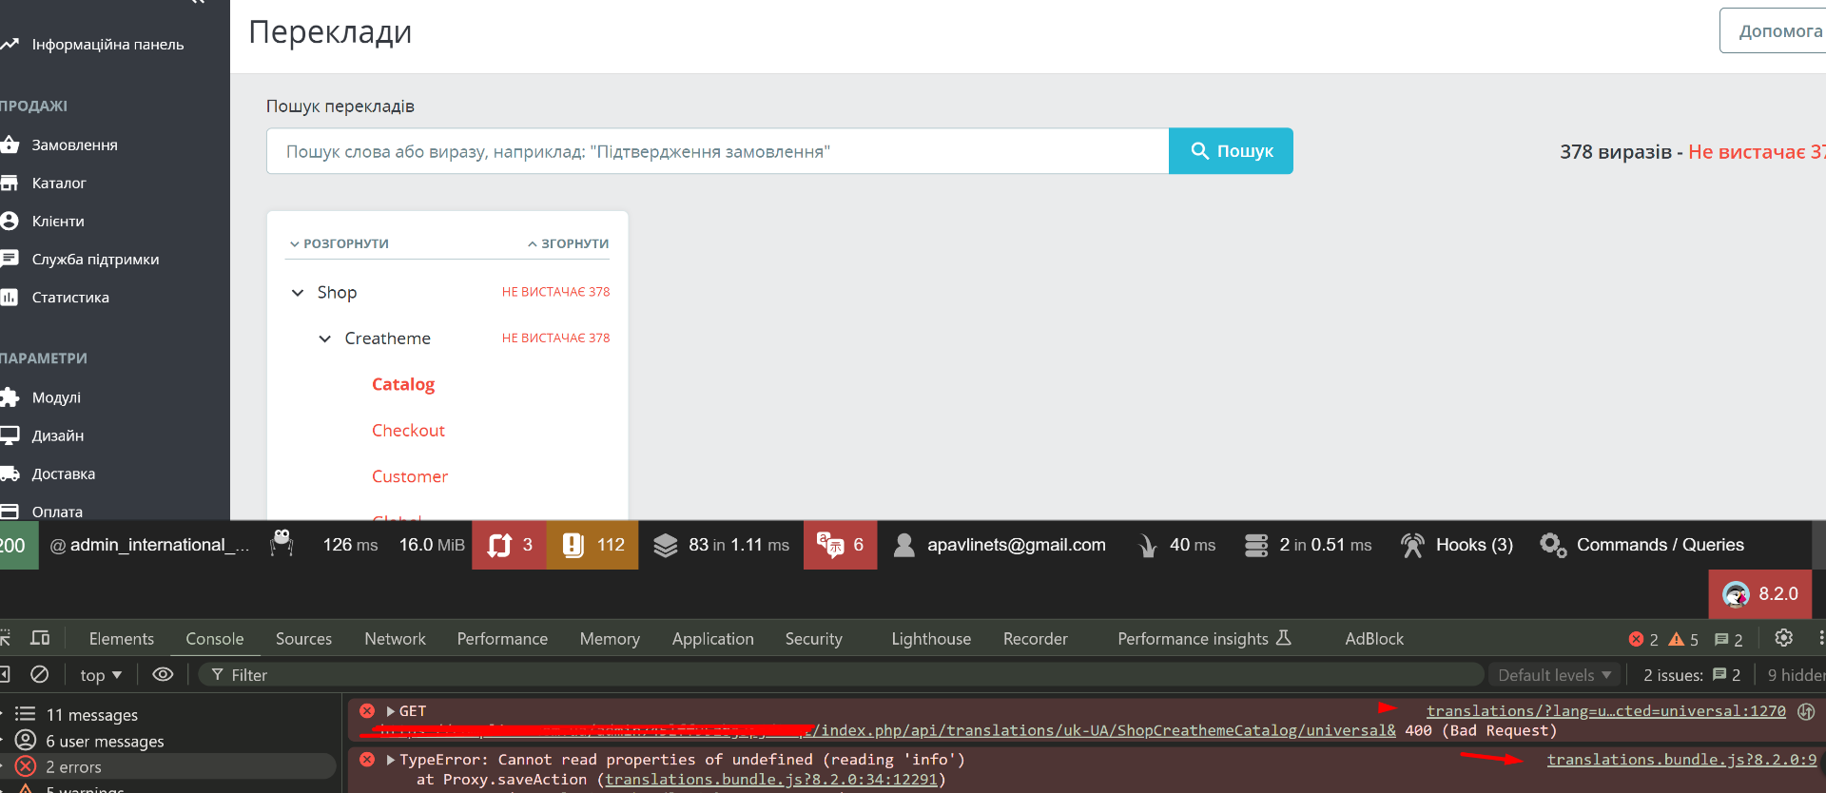Open DevTools settings gear
Screen dimensions: 1826x793
coord(1784,638)
